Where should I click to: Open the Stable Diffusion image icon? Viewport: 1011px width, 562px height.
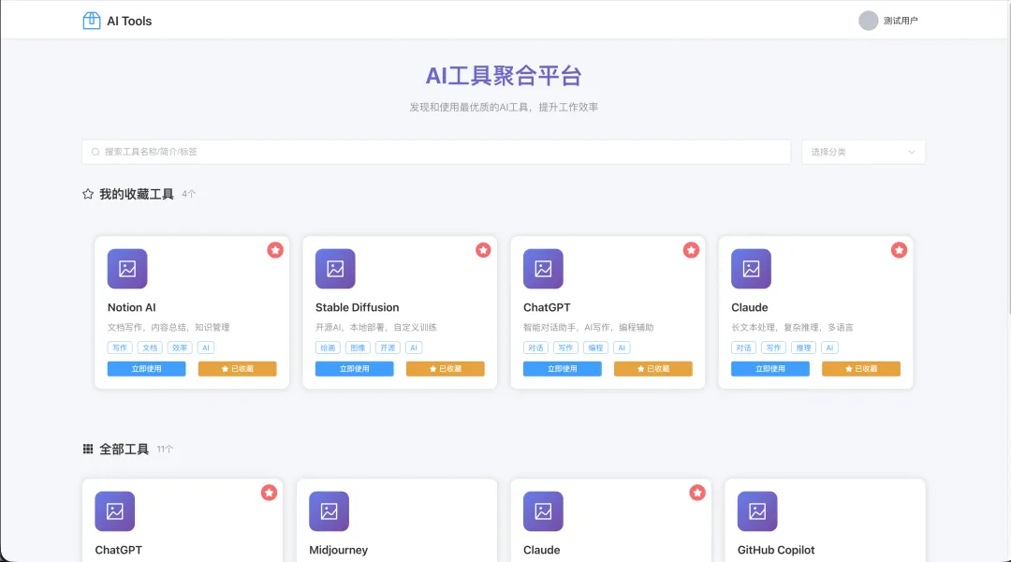tap(335, 269)
